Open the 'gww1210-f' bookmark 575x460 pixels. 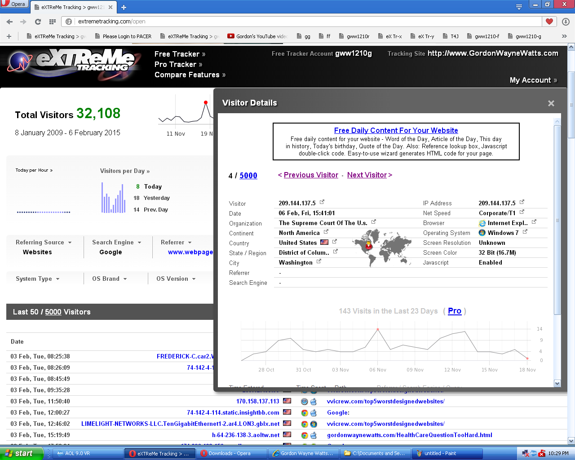point(483,36)
